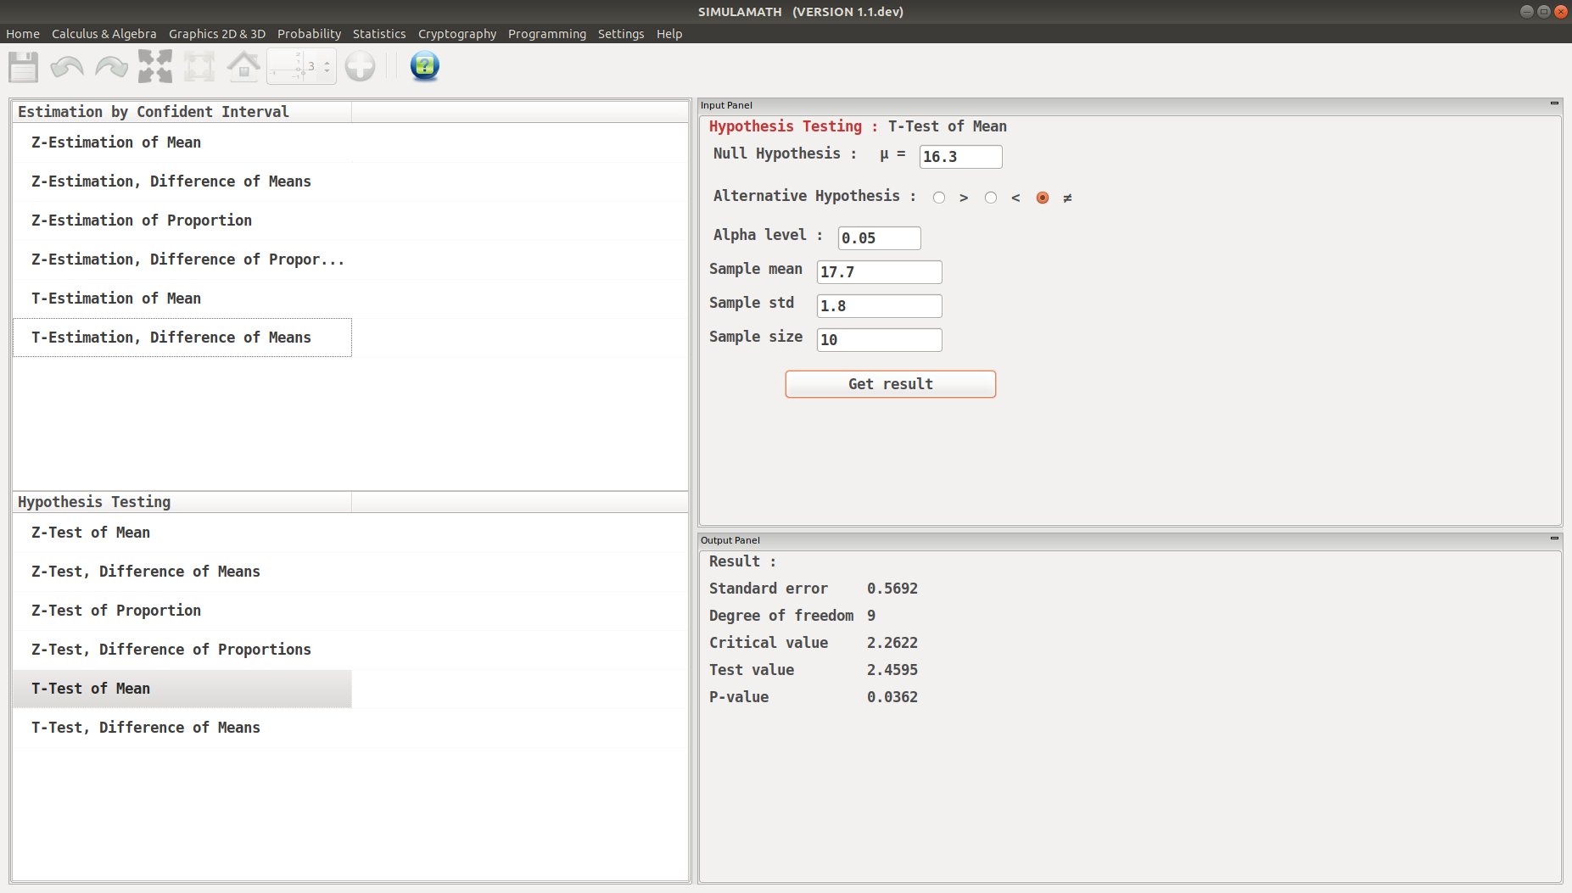Minimize the SIMULAMATH window
Image resolution: width=1572 pixels, height=893 pixels.
click(x=1527, y=12)
